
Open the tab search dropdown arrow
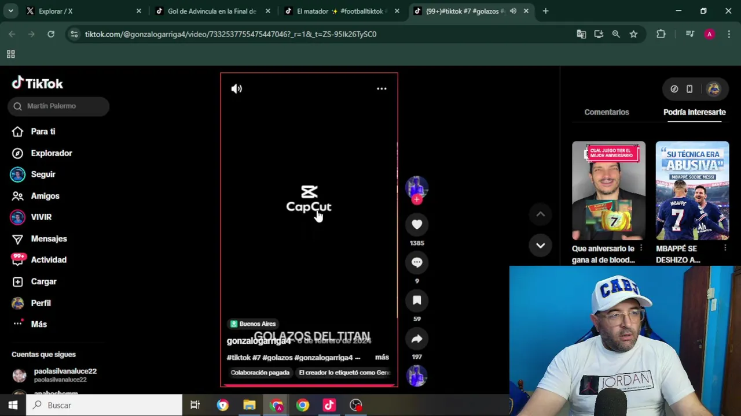[11, 11]
